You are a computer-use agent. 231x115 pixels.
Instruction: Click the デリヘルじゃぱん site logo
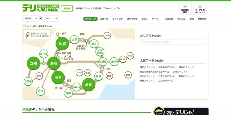[41, 8]
